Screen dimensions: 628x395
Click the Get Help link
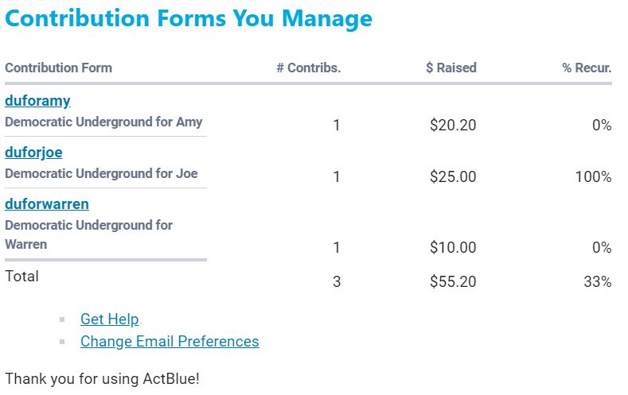click(110, 319)
